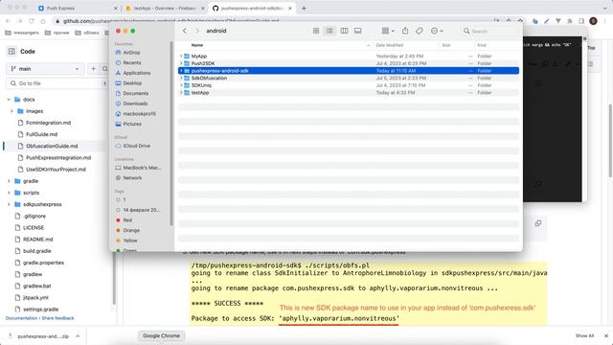Screen dimensions: 613x345
Task: Expand the MyApp folder disclosure triangle
Action: tap(181, 56)
